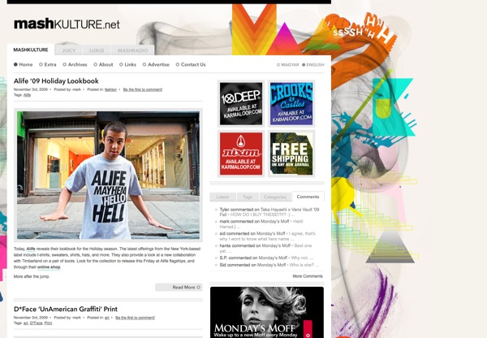
Task: Open the D*Face tag link
Action: (36, 323)
